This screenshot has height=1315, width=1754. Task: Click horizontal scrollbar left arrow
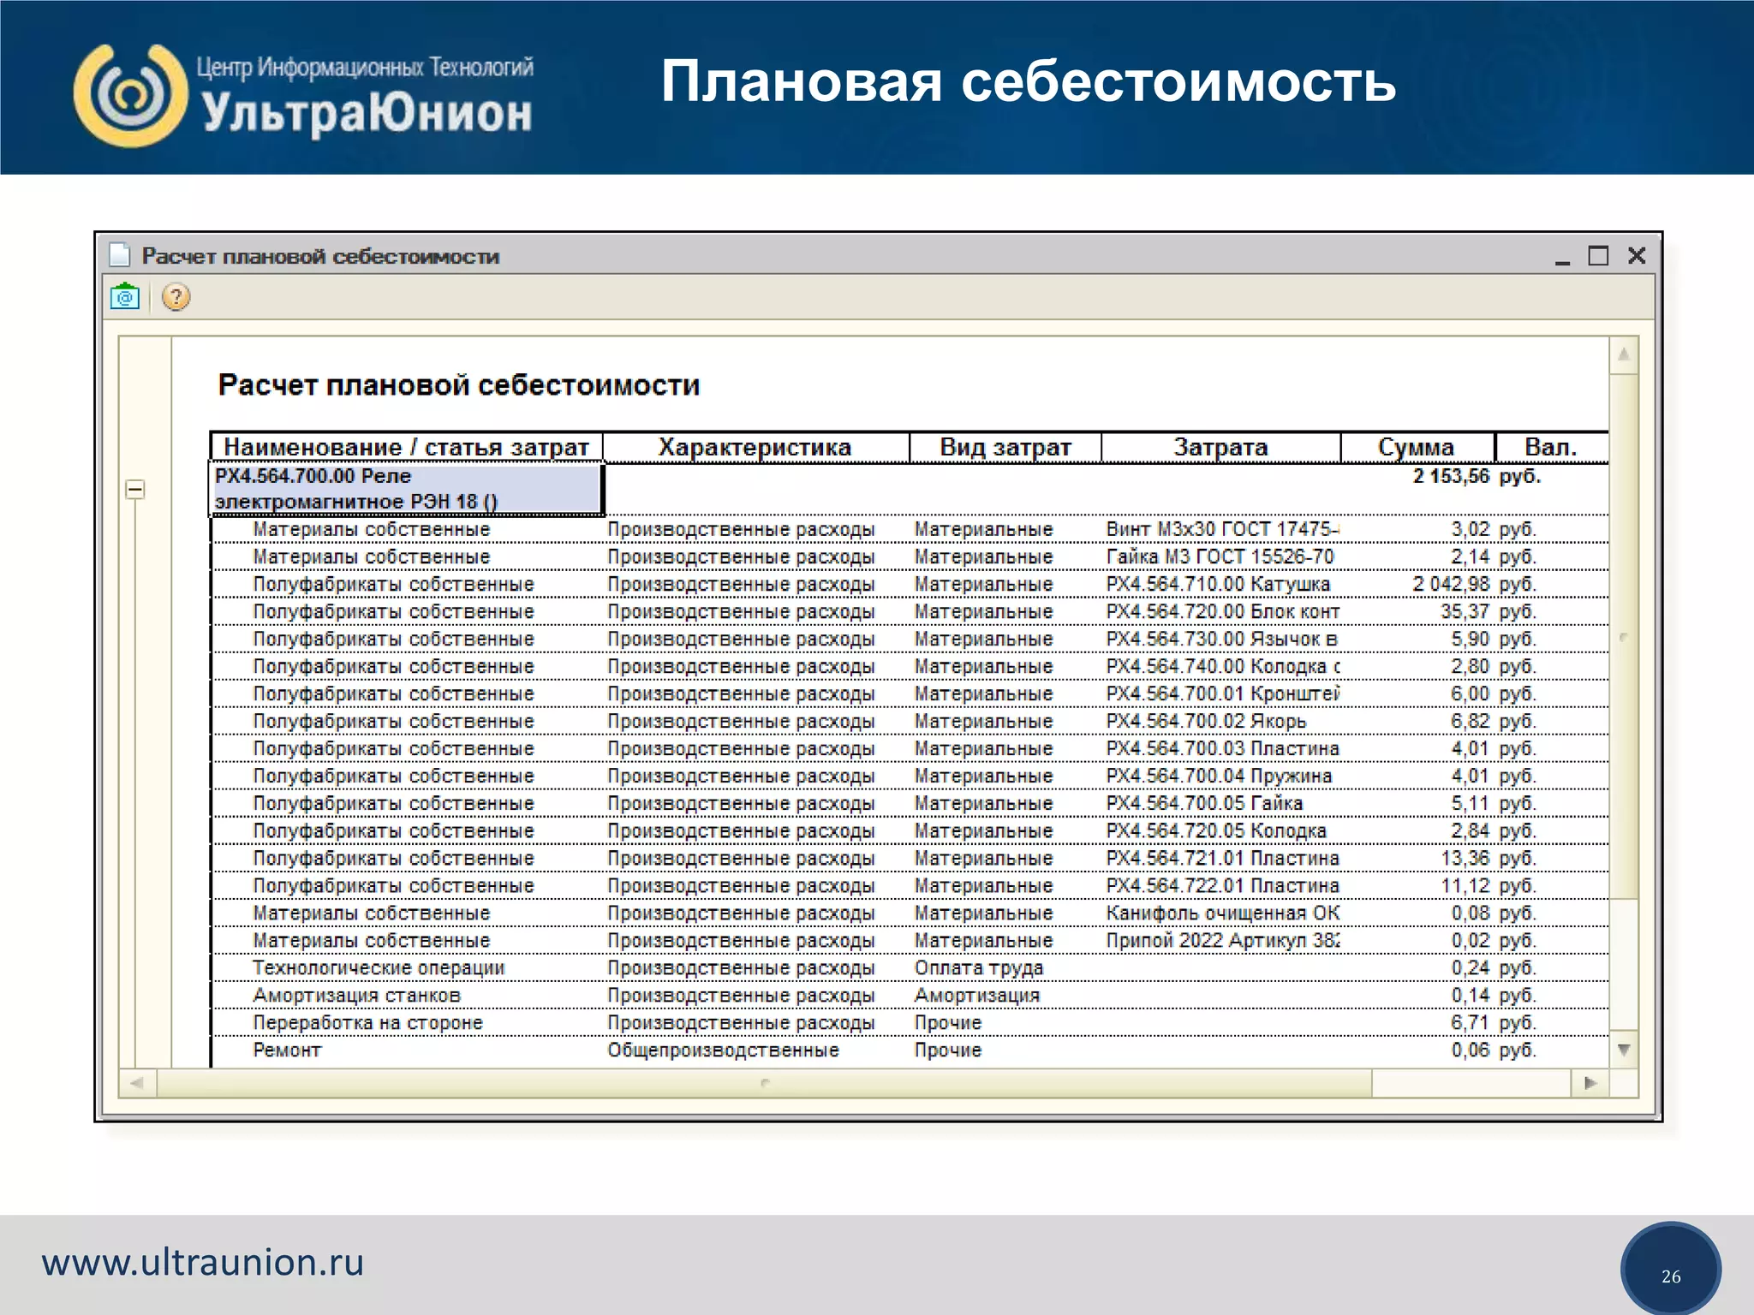137,1083
